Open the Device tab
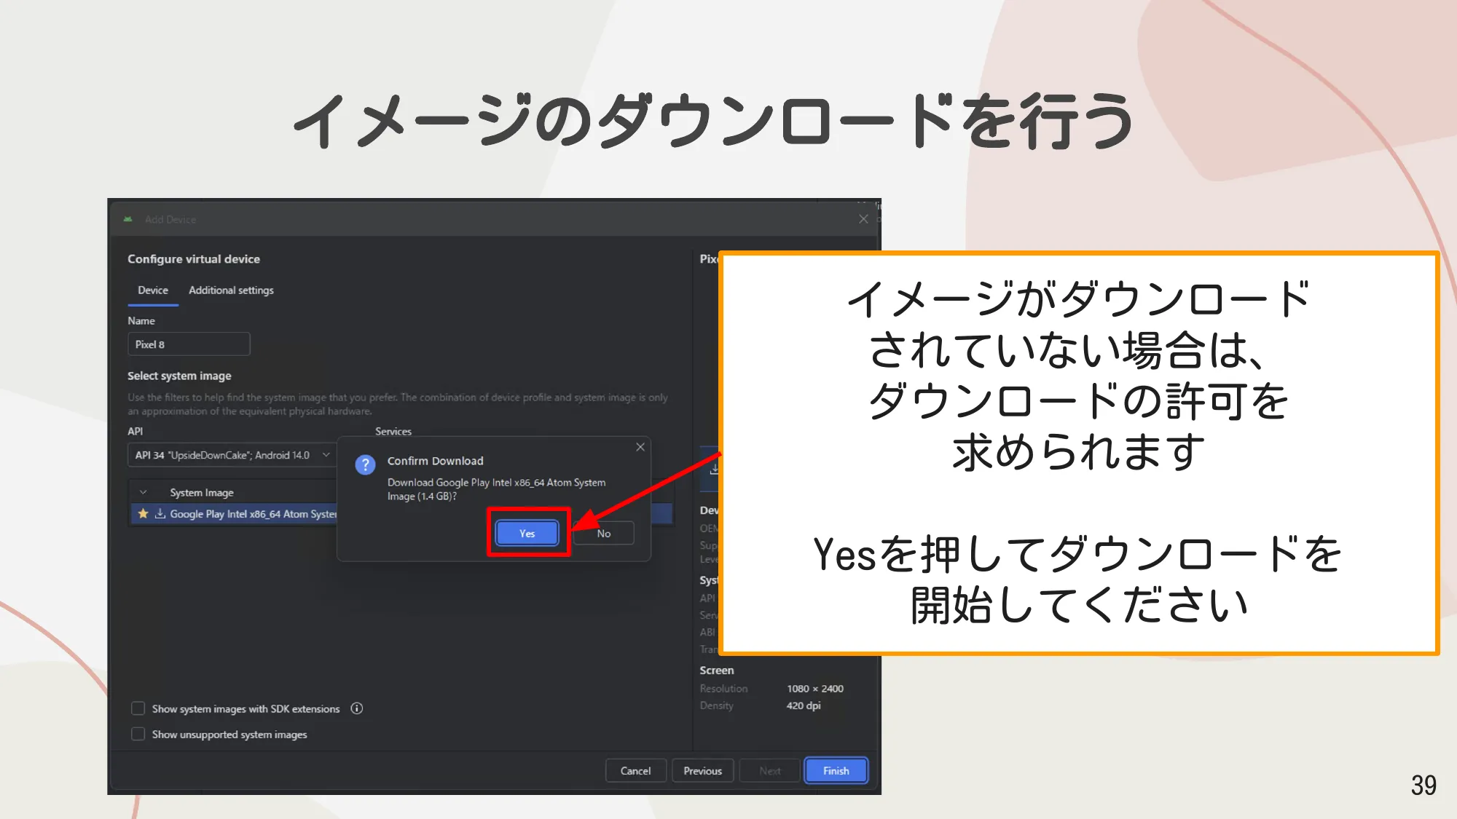Screen dimensions: 1457x819 coord(153,290)
